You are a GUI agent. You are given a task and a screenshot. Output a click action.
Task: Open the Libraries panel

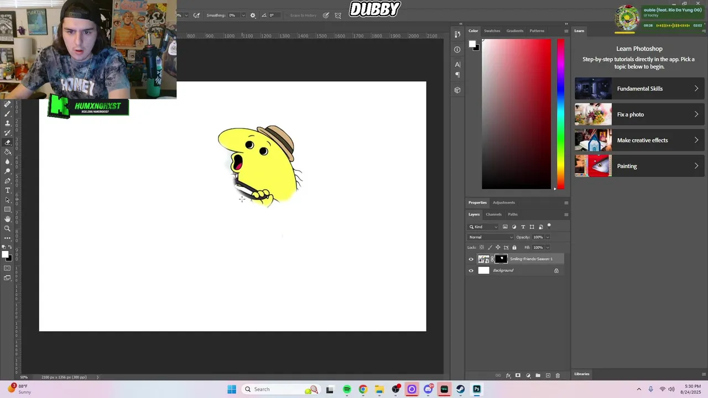coord(581,374)
